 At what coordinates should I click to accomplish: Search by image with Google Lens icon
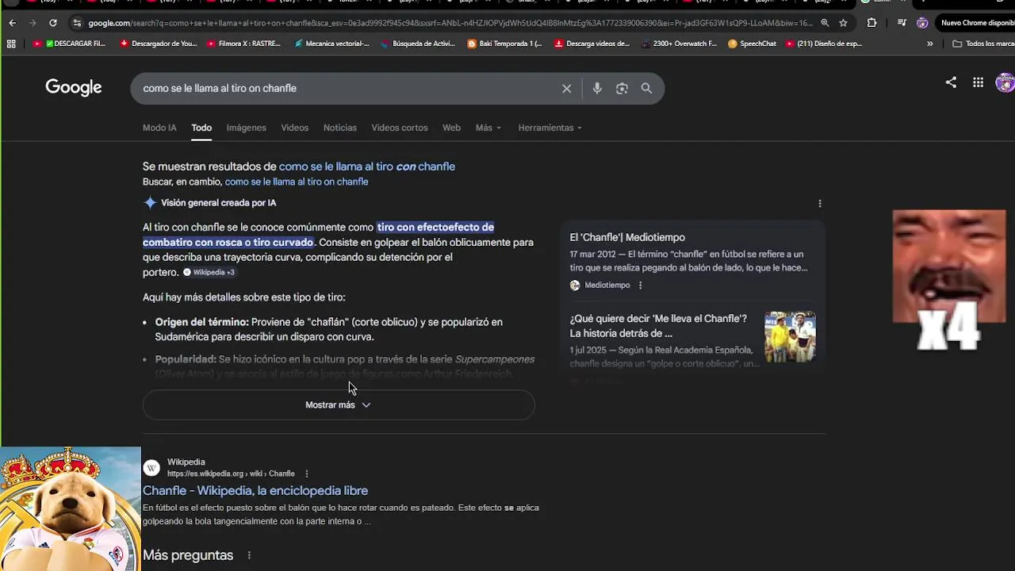[622, 89]
